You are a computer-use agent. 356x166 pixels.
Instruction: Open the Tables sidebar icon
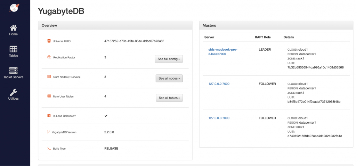pyautogui.click(x=13, y=49)
